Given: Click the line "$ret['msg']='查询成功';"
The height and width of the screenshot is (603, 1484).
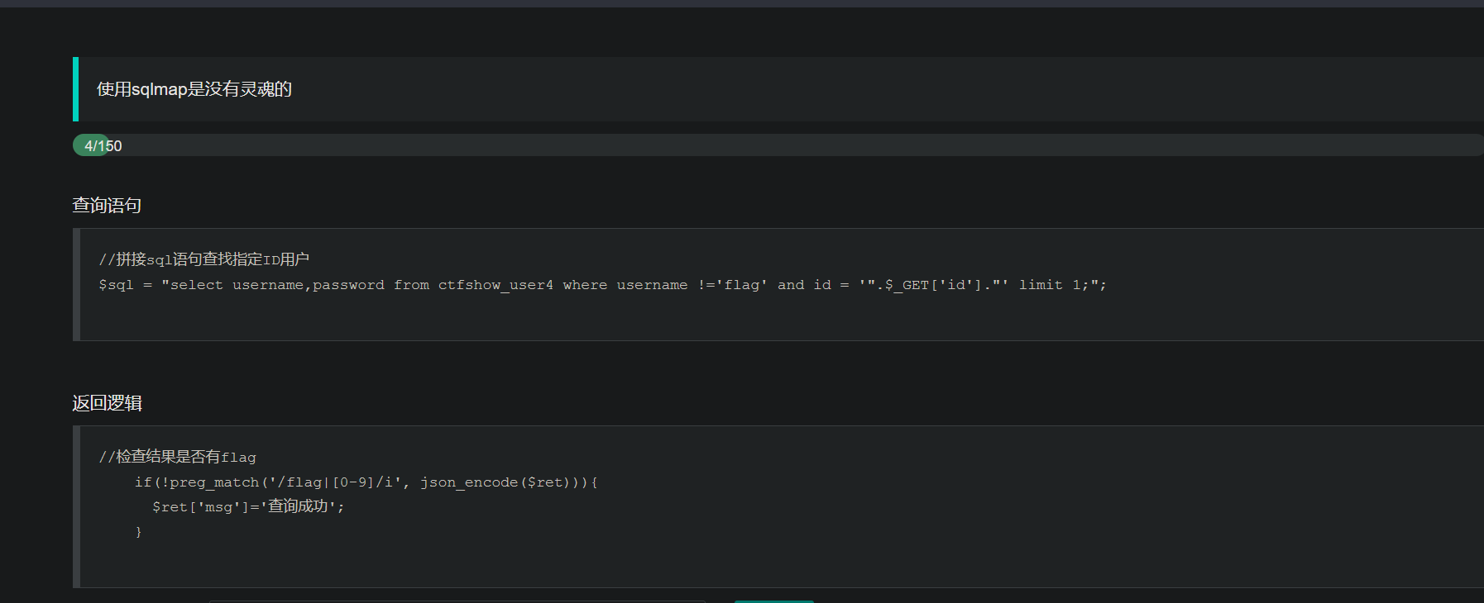Looking at the screenshot, I should click(x=248, y=506).
